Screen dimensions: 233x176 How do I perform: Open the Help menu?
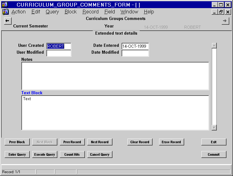point(149,12)
